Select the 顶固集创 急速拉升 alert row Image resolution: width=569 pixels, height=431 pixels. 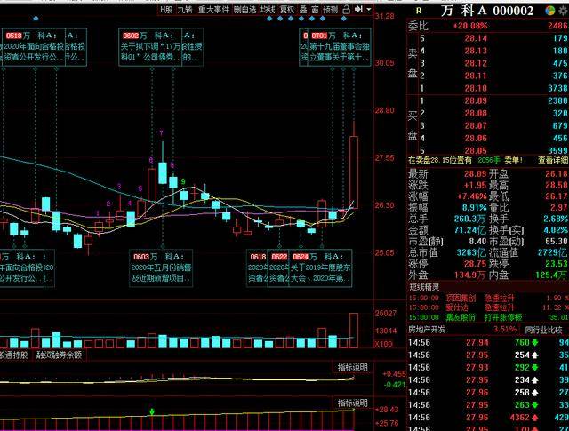[x=488, y=299]
